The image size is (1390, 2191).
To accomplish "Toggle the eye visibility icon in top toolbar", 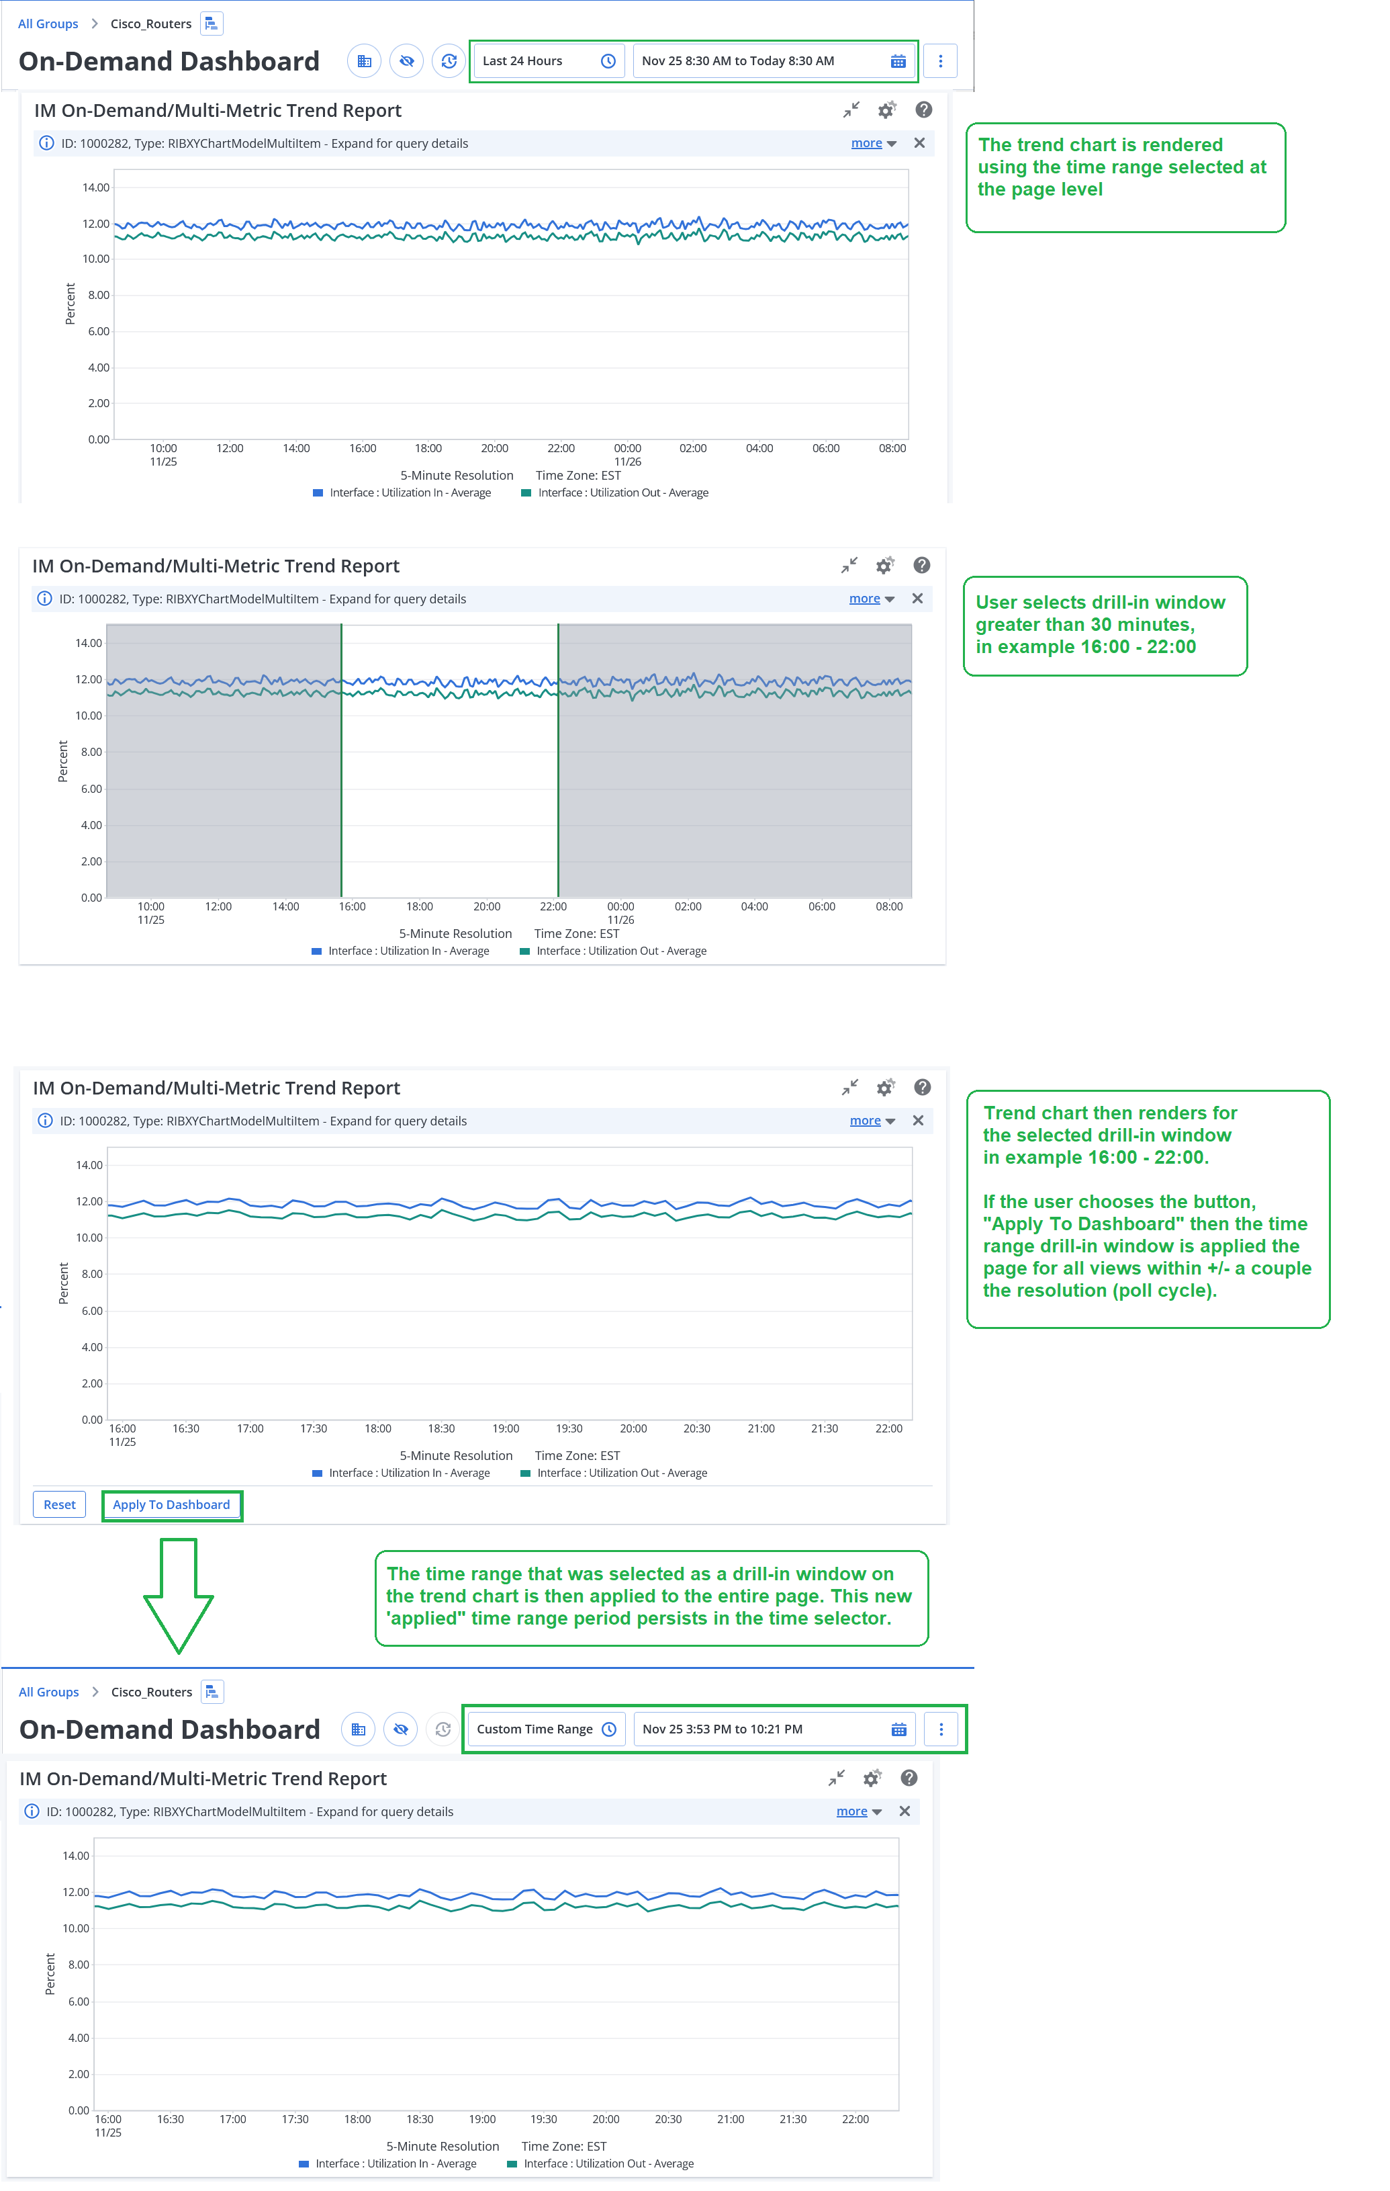I will click(x=406, y=61).
